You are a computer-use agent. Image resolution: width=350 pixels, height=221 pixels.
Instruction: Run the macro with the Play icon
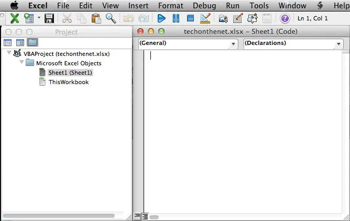tap(161, 18)
